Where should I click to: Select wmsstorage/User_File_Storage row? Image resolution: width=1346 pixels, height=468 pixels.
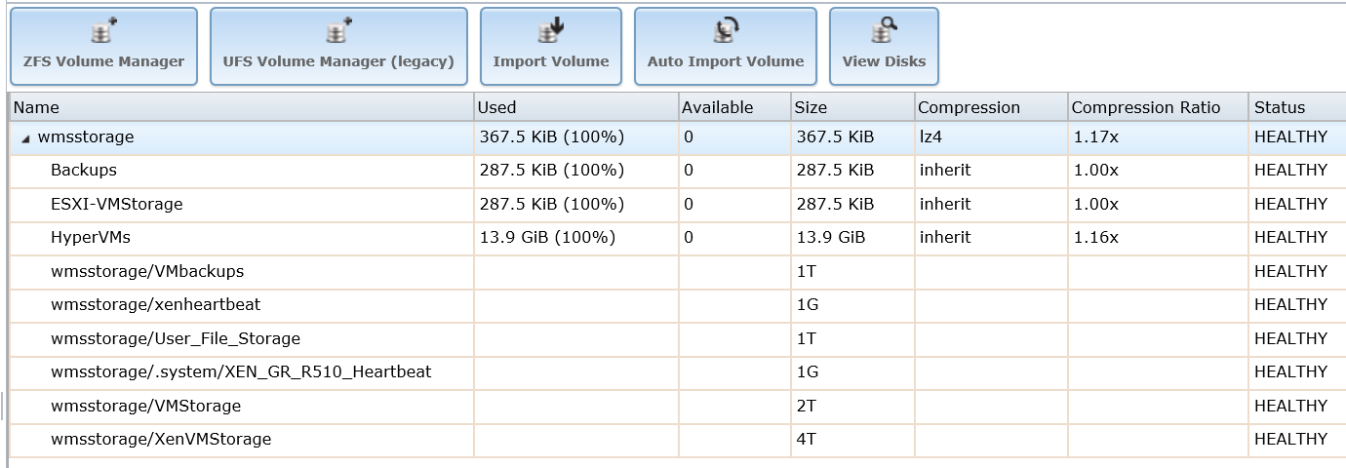tap(678, 339)
